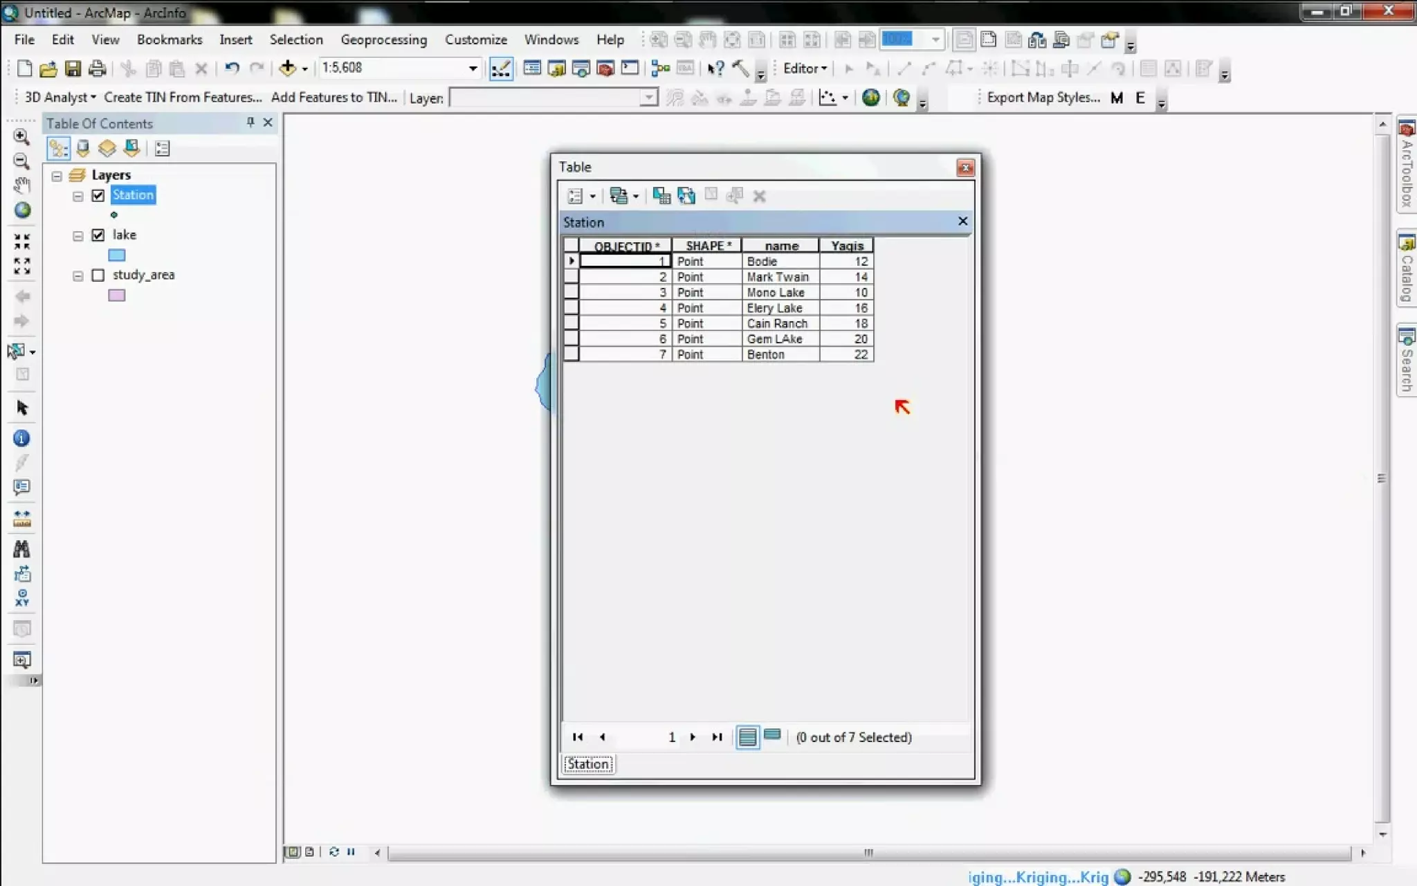
Task: Select the Select Elements arrow tool
Action: (21, 408)
